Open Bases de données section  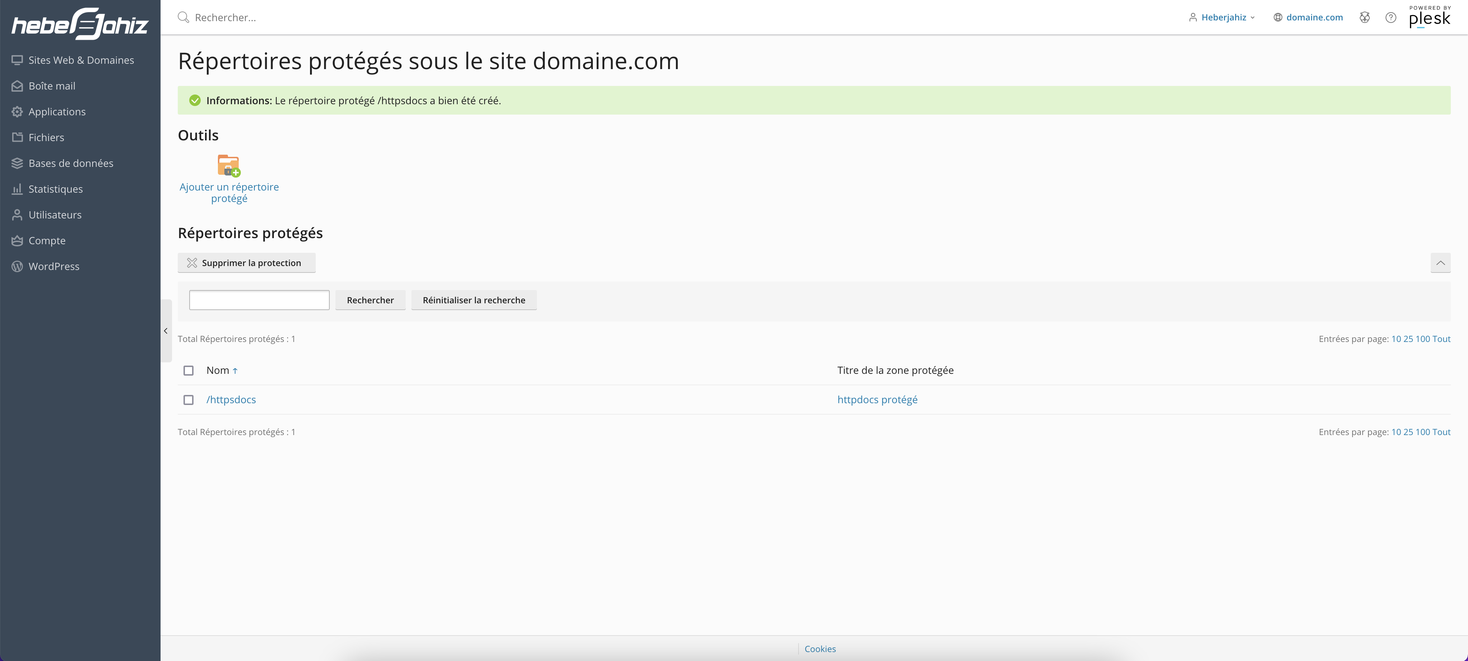(x=71, y=163)
